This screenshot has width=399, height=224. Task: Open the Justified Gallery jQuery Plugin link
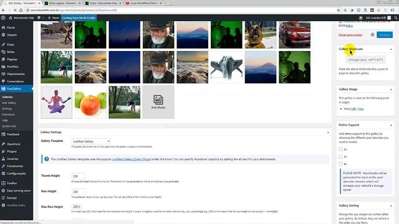coord(132,159)
